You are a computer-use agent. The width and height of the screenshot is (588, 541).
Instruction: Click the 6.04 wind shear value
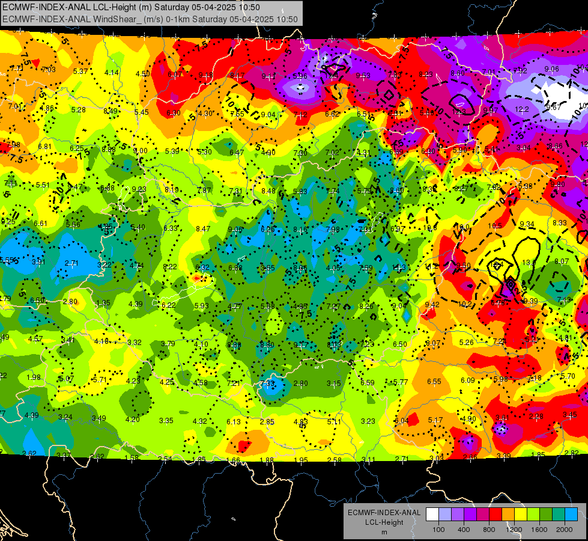pyautogui.click(x=402, y=421)
